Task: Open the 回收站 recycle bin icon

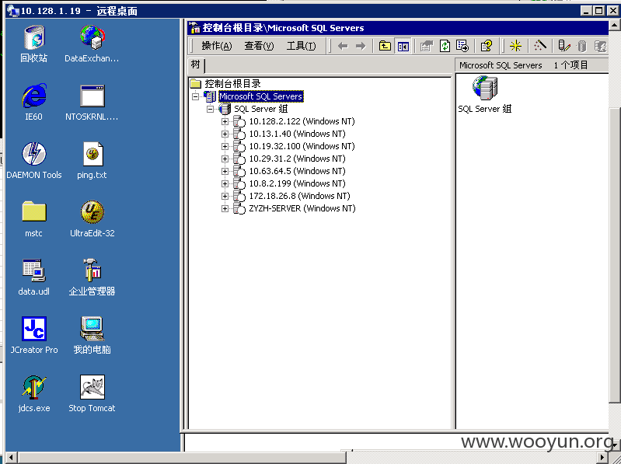Action: (x=34, y=37)
